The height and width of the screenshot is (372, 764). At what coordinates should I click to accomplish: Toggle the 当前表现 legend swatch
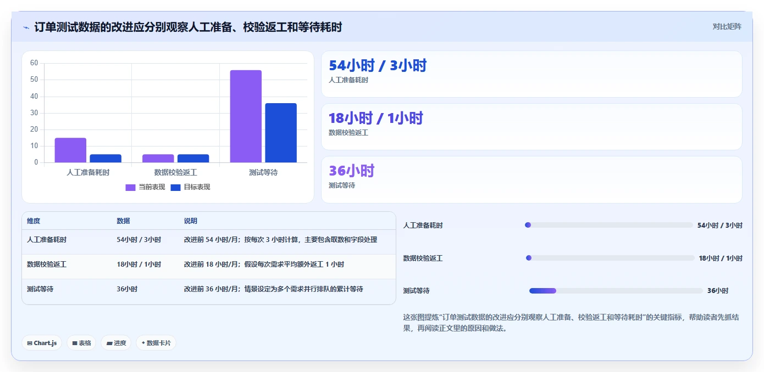point(130,187)
